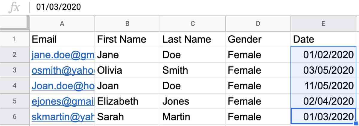Open the jane.doe@gm email link
Screen dimensions: 359x126
[63, 55]
